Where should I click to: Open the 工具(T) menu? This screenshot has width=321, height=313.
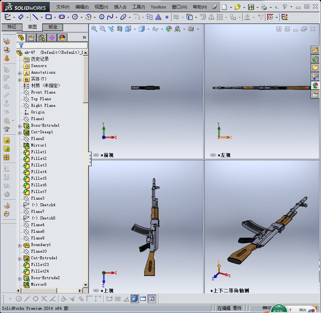coord(138,7)
